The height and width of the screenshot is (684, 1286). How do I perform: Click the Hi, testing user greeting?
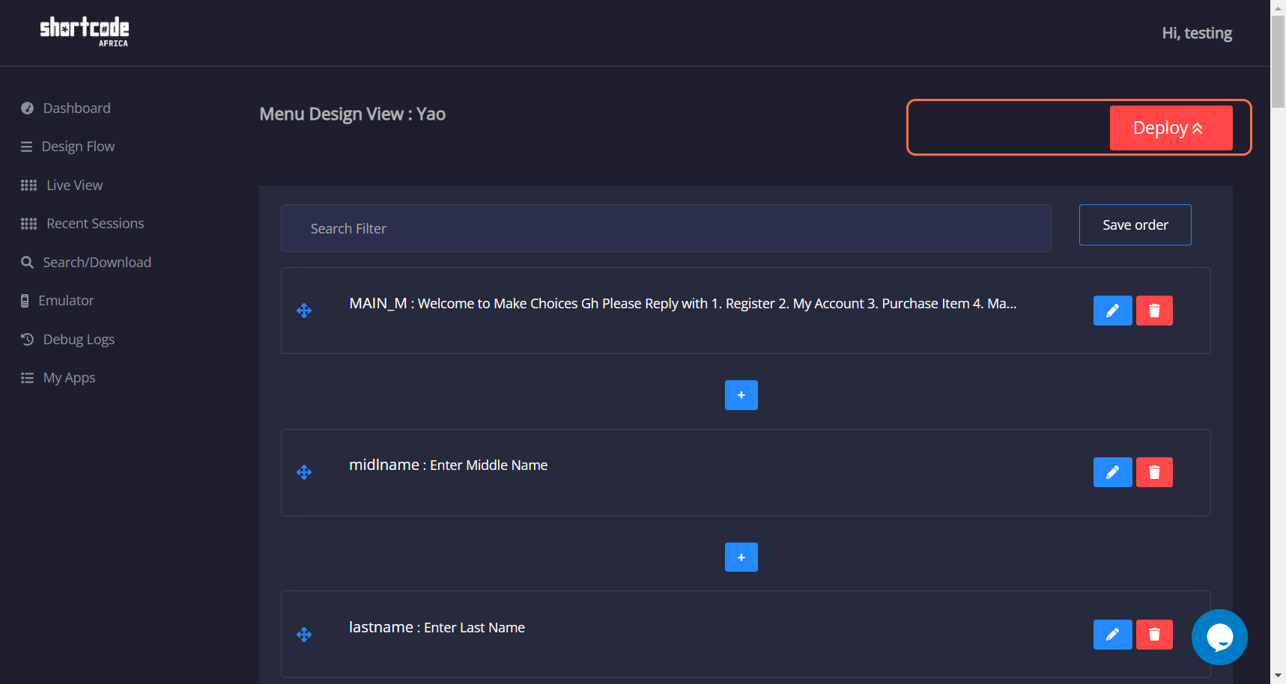(x=1197, y=33)
